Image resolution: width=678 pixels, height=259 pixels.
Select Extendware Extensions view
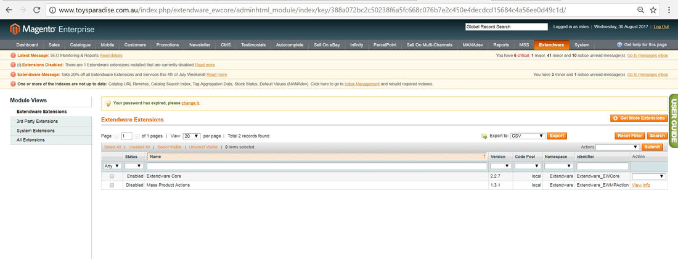coord(51,112)
